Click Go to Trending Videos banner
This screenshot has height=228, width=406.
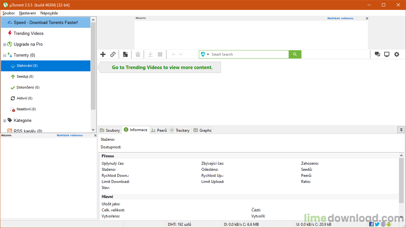(159, 67)
